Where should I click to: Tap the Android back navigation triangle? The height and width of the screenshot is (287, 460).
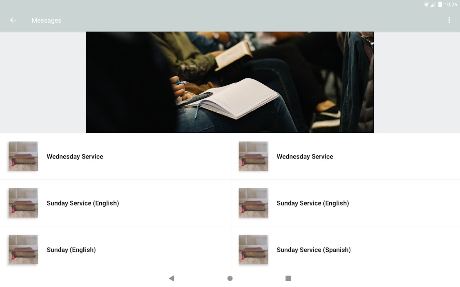point(171,278)
